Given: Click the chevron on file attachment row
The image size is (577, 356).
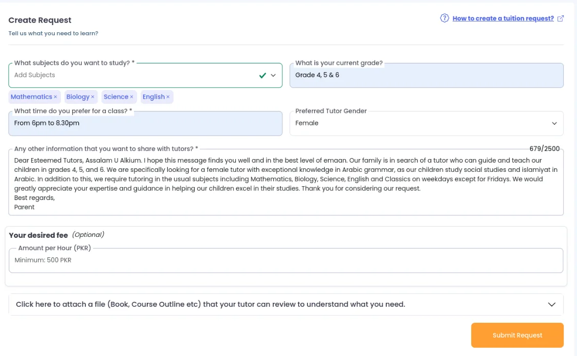Looking at the screenshot, I should point(551,304).
